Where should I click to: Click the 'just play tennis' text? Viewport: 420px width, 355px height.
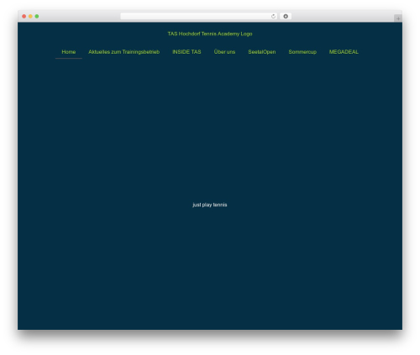[x=210, y=205]
